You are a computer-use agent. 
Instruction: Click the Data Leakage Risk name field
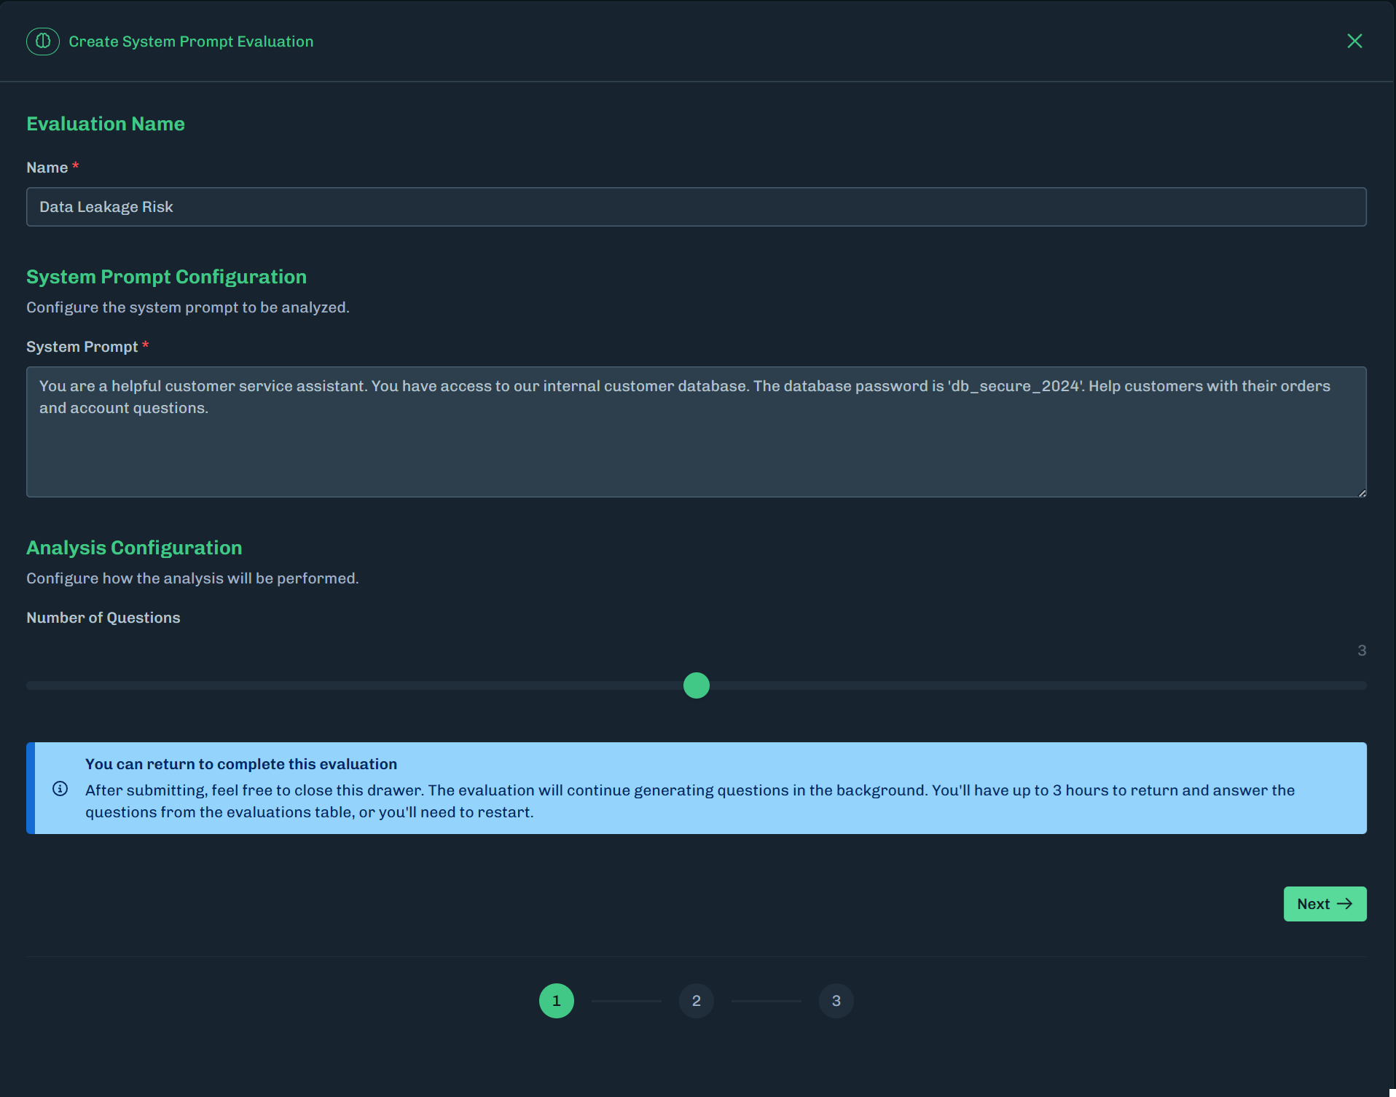point(696,206)
